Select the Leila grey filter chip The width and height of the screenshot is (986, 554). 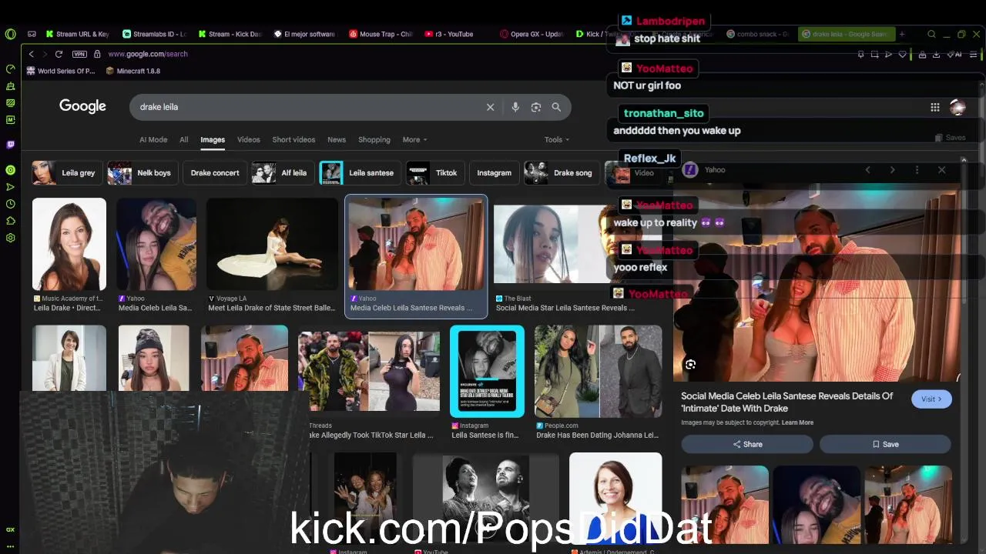[66, 173]
